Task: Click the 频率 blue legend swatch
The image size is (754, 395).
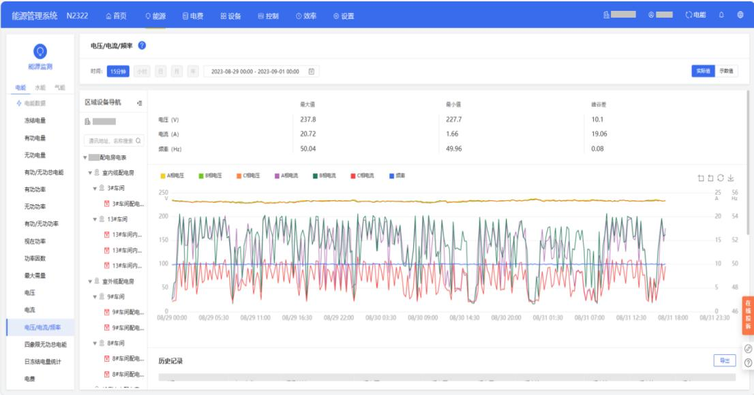Action: tap(391, 176)
